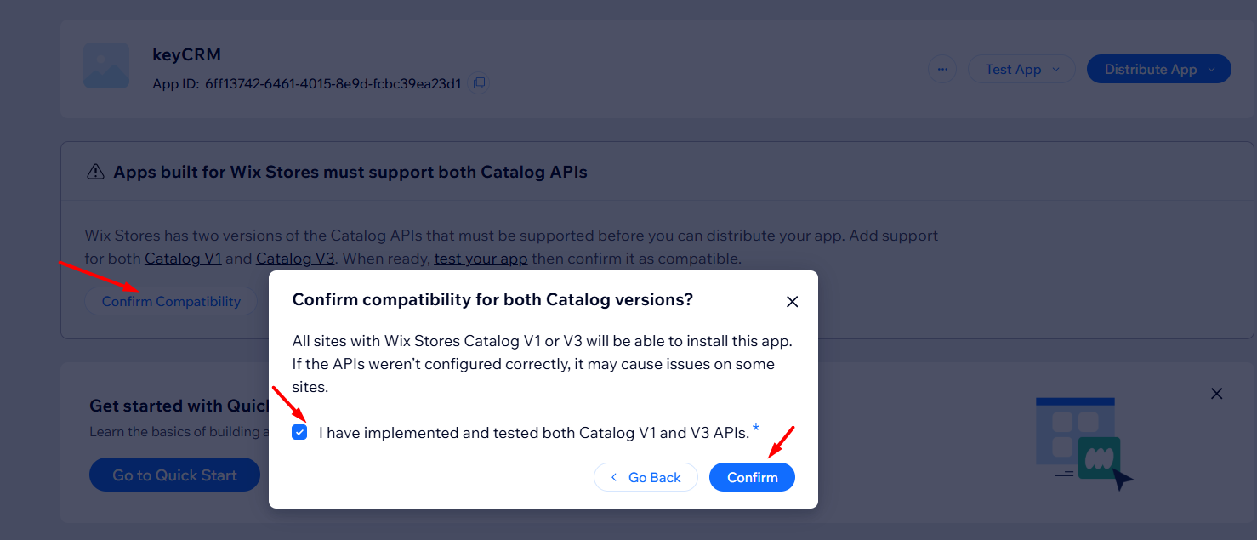Click the warning triangle icon beside the heading
Screen dimensions: 1257x540
[x=96, y=173]
